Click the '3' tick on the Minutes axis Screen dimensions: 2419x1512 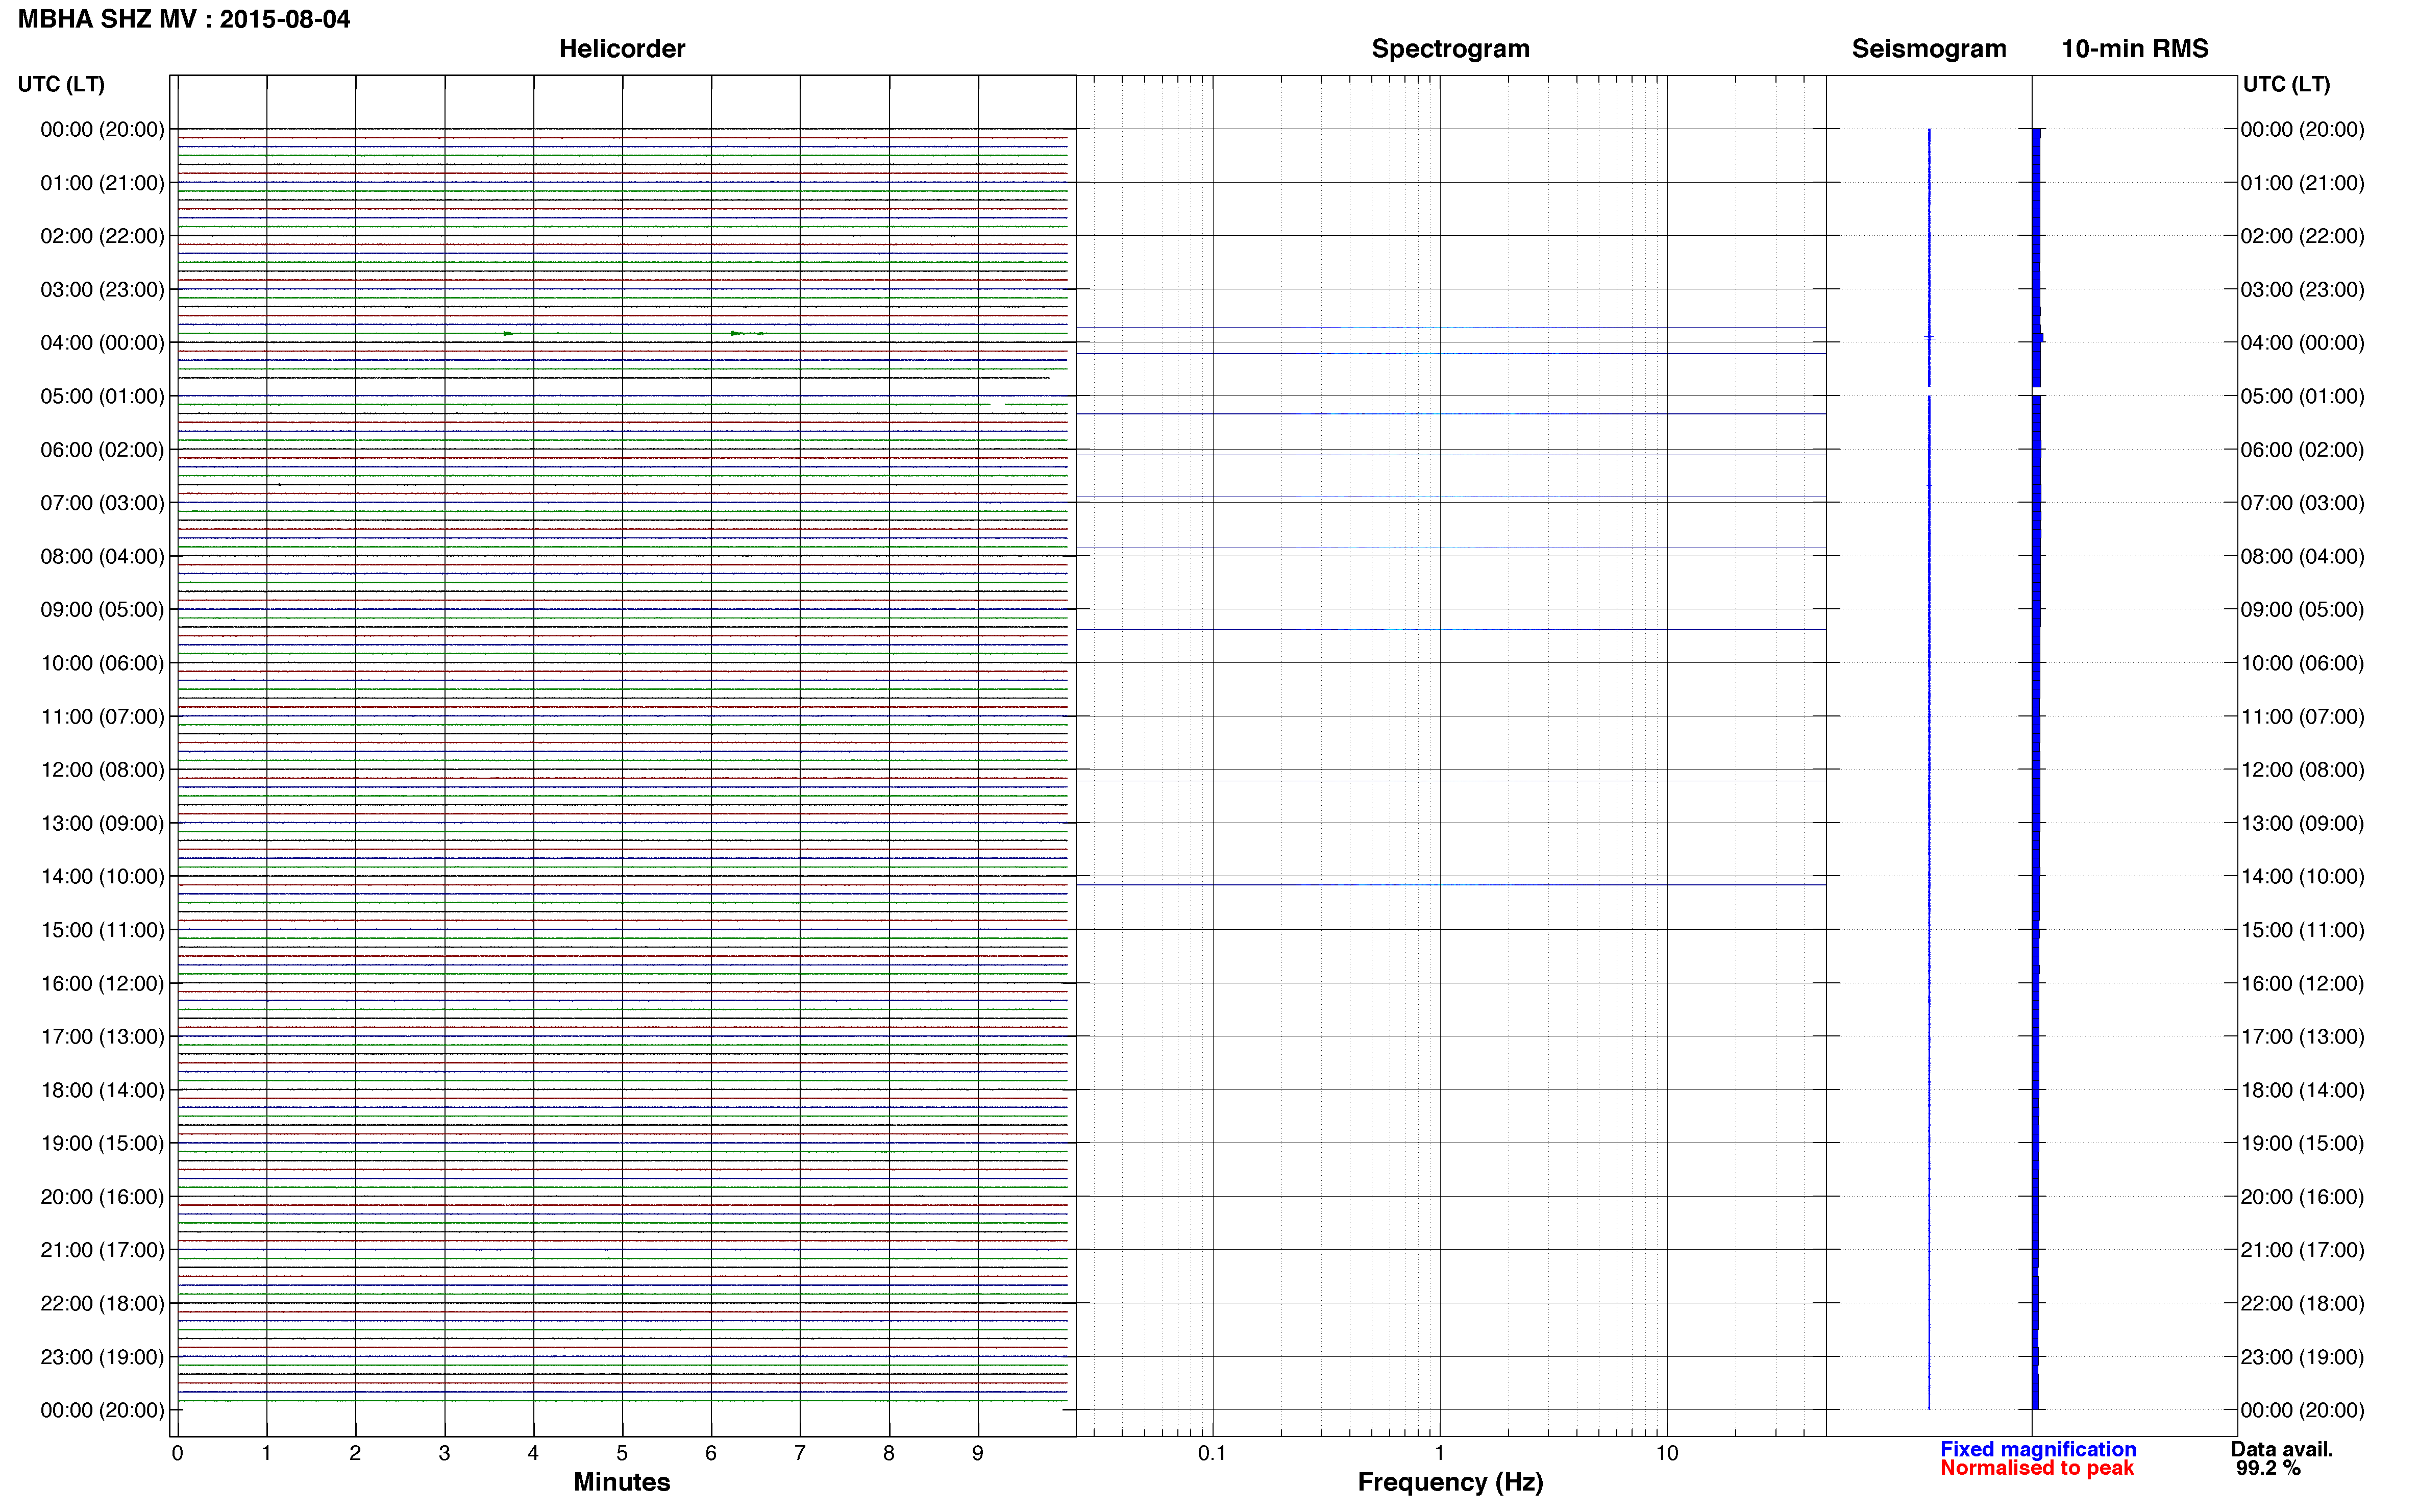point(444,1454)
